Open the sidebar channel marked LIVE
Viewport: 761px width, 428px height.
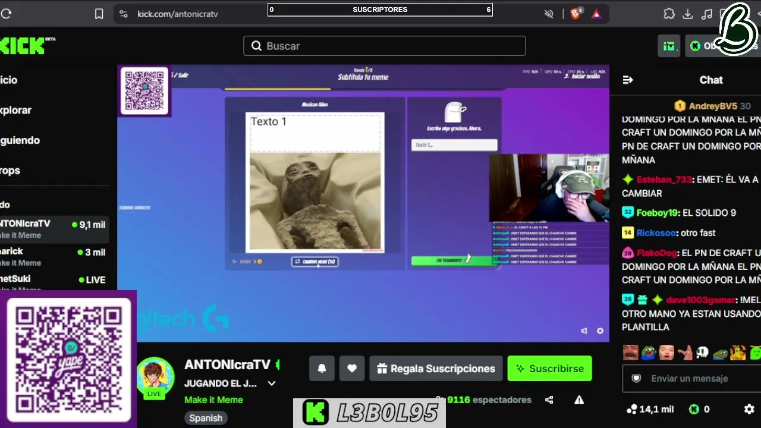click(x=54, y=282)
